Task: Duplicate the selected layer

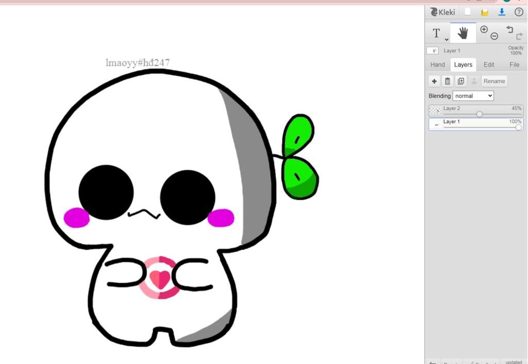Action: tap(461, 81)
